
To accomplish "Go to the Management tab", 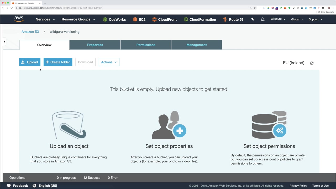I will tap(197, 45).
